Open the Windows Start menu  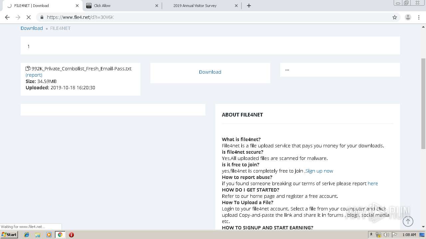[9, 235]
